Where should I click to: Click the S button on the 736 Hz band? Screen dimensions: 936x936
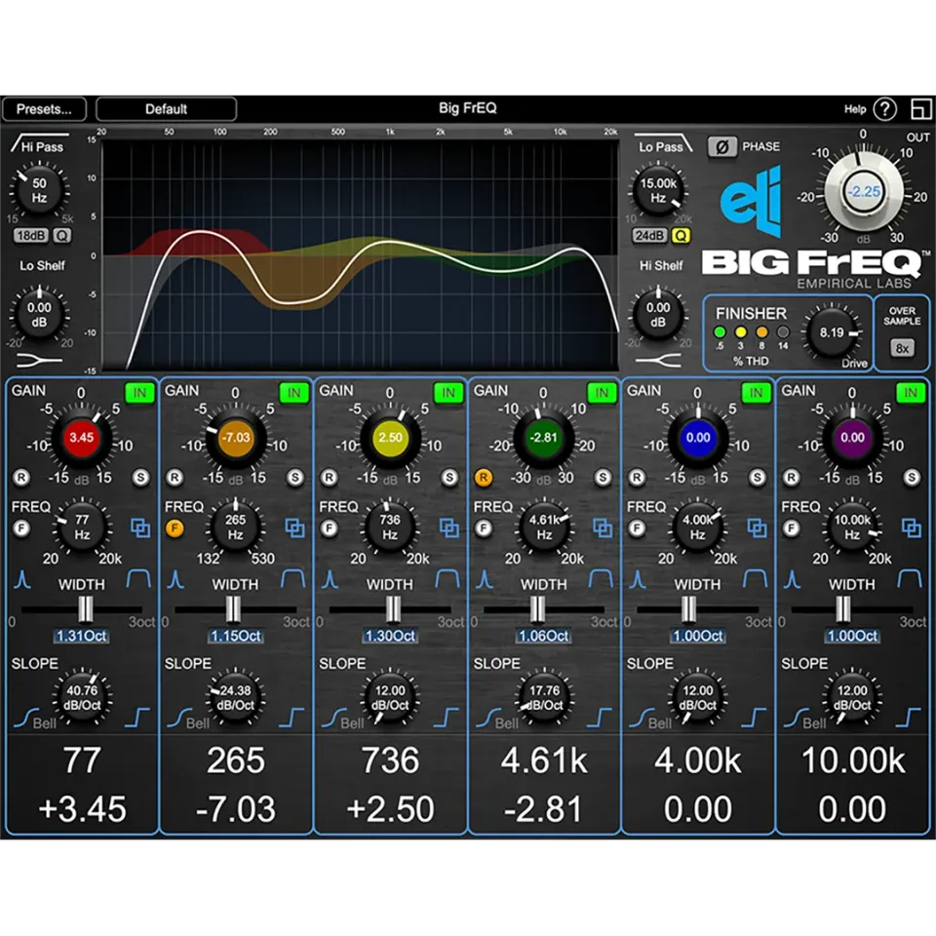(x=449, y=478)
